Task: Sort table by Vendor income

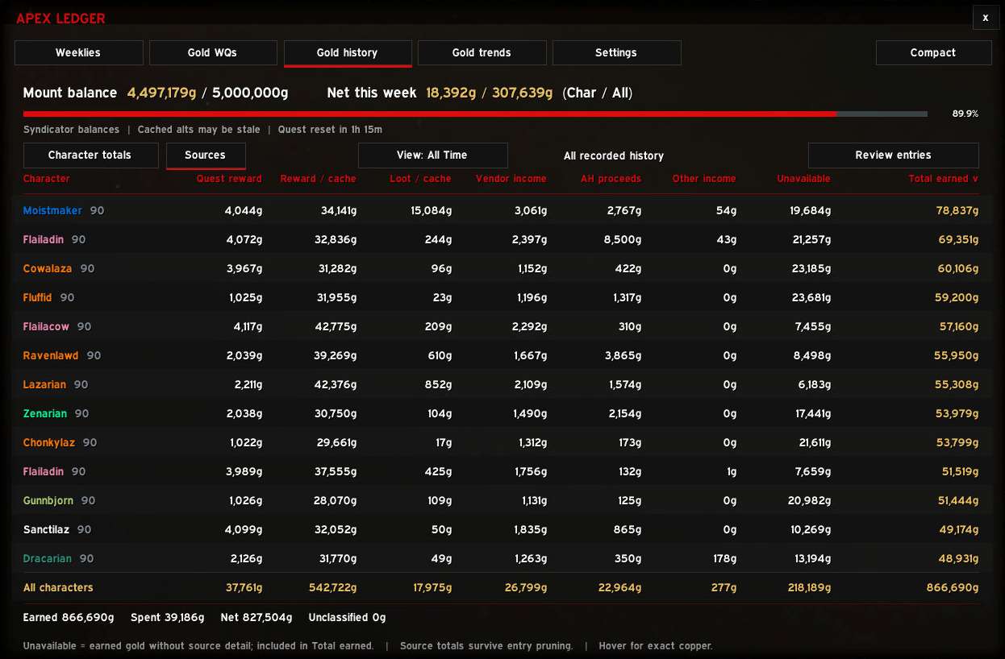Action: 511,179
